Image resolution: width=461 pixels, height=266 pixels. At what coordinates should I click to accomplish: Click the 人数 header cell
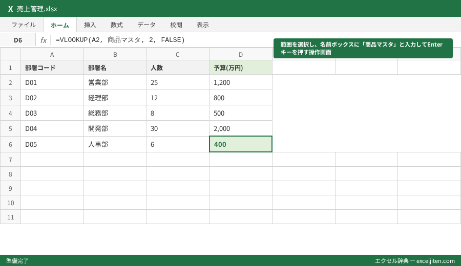[x=178, y=68]
